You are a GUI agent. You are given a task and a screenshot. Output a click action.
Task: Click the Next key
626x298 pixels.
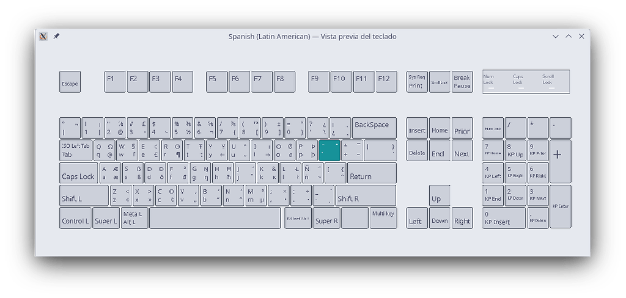click(462, 150)
